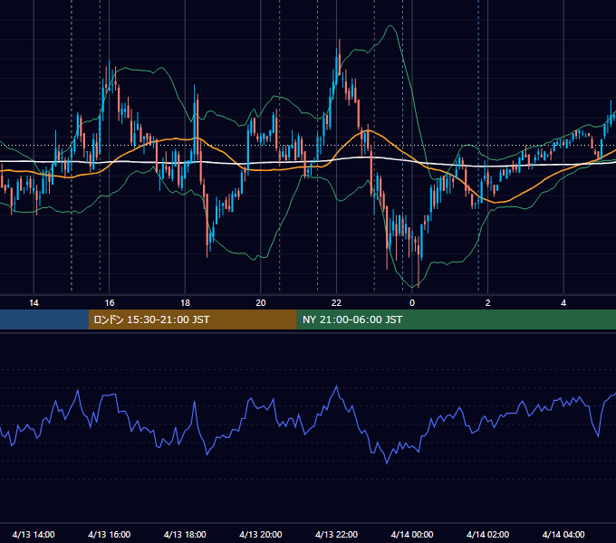Click the 4/13 14:00 time label
This screenshot has height=543, width=616.
[x=34, y=534]
